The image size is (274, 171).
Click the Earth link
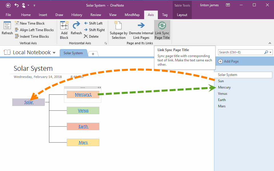(x=83, y=126)
